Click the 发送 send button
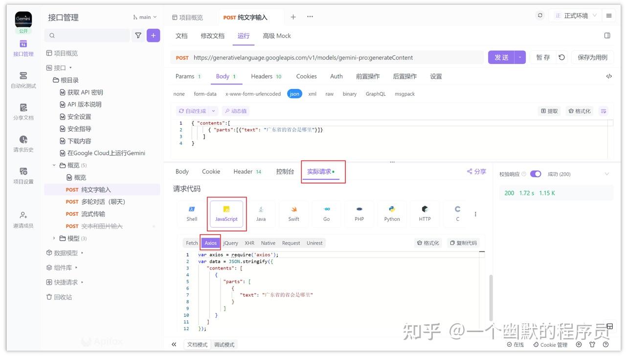Viewport: 626px width, 356px height. tap(500, 57)
